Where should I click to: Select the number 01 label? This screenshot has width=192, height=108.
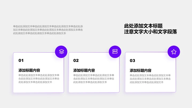[21, 61]
